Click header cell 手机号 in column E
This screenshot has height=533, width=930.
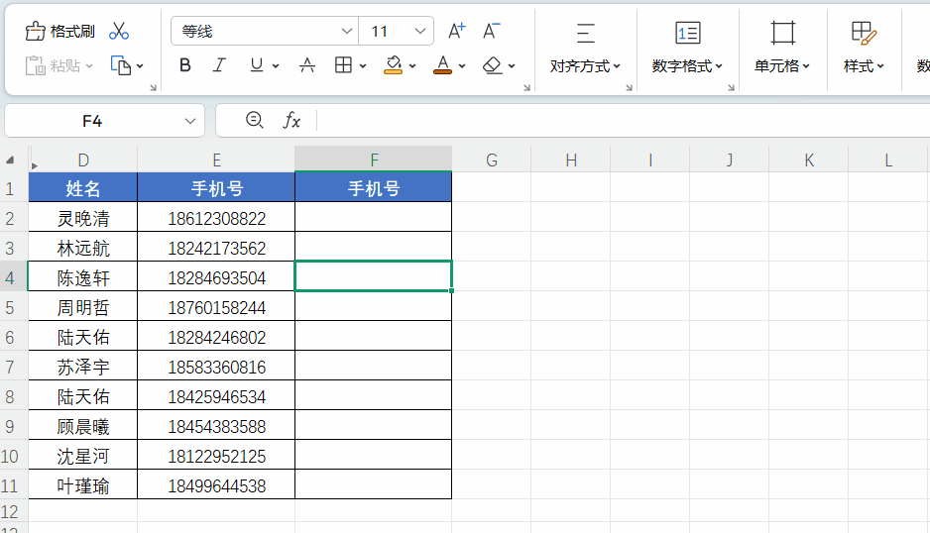[x=216, y=188]
